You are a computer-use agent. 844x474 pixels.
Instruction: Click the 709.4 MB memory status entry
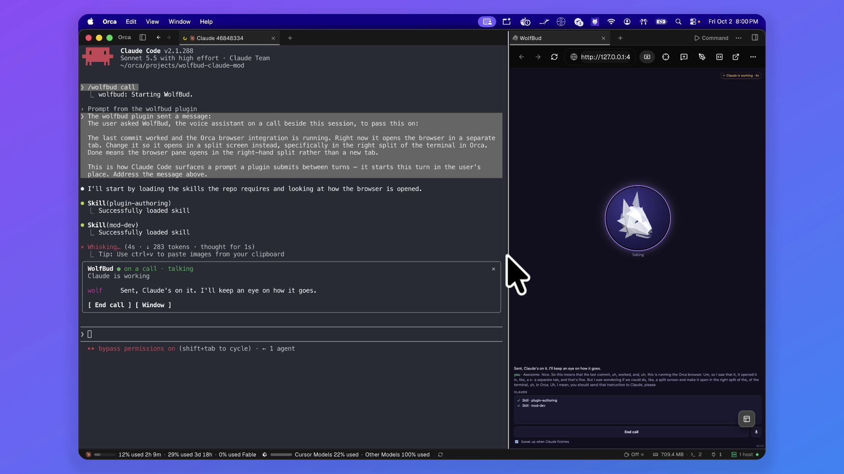pos(668,455)
